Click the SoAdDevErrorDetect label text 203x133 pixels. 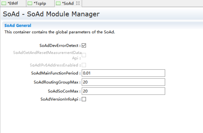click(60, 46)
